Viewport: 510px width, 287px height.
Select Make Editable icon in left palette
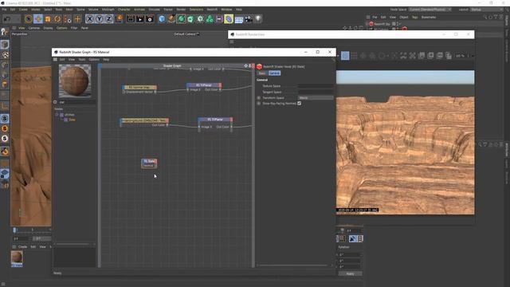click(x=5, y=32)
